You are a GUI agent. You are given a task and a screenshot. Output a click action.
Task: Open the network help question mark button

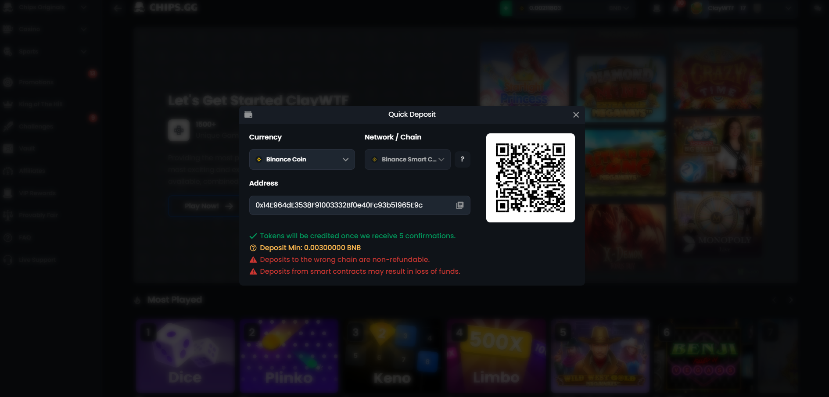pos(462,159)
